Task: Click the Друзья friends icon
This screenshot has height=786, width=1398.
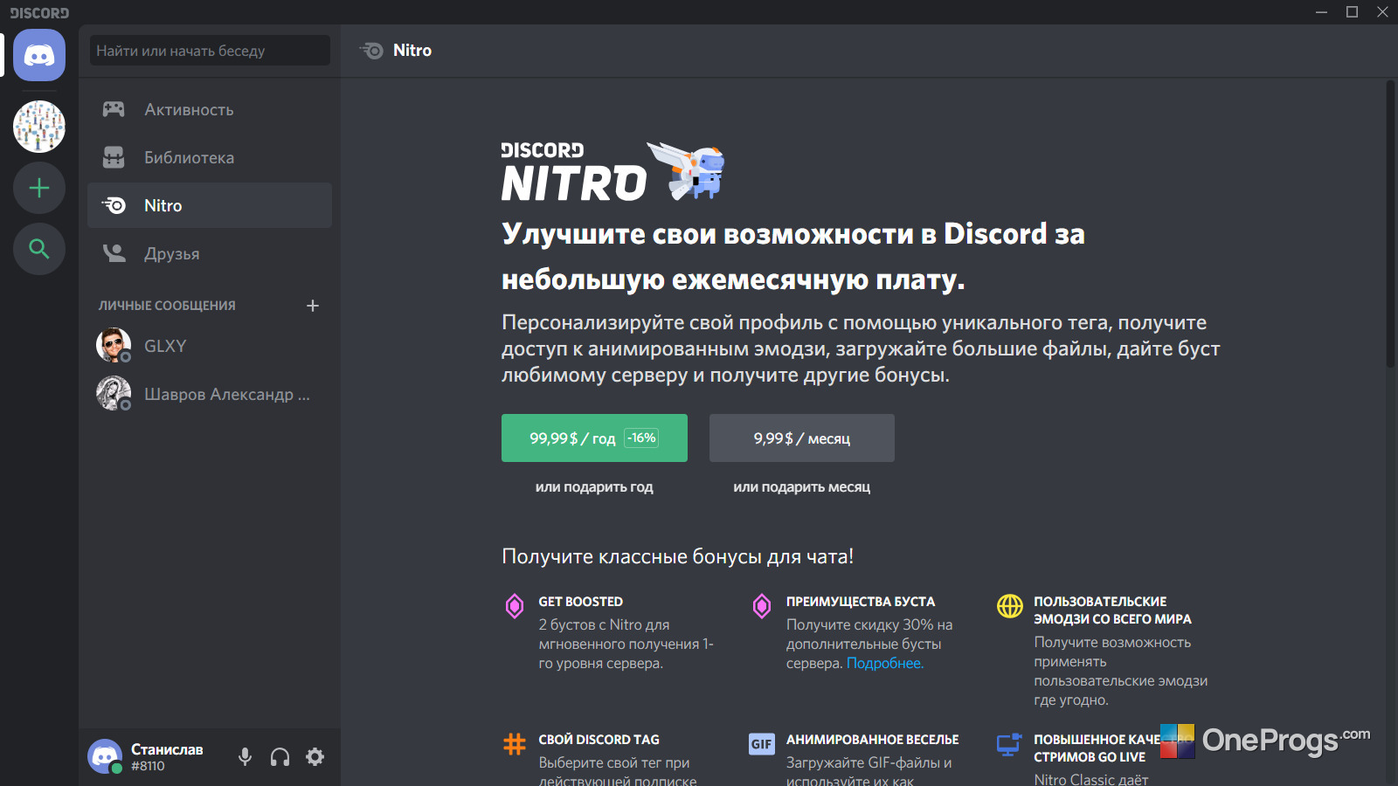Action: tap(114, 253)
